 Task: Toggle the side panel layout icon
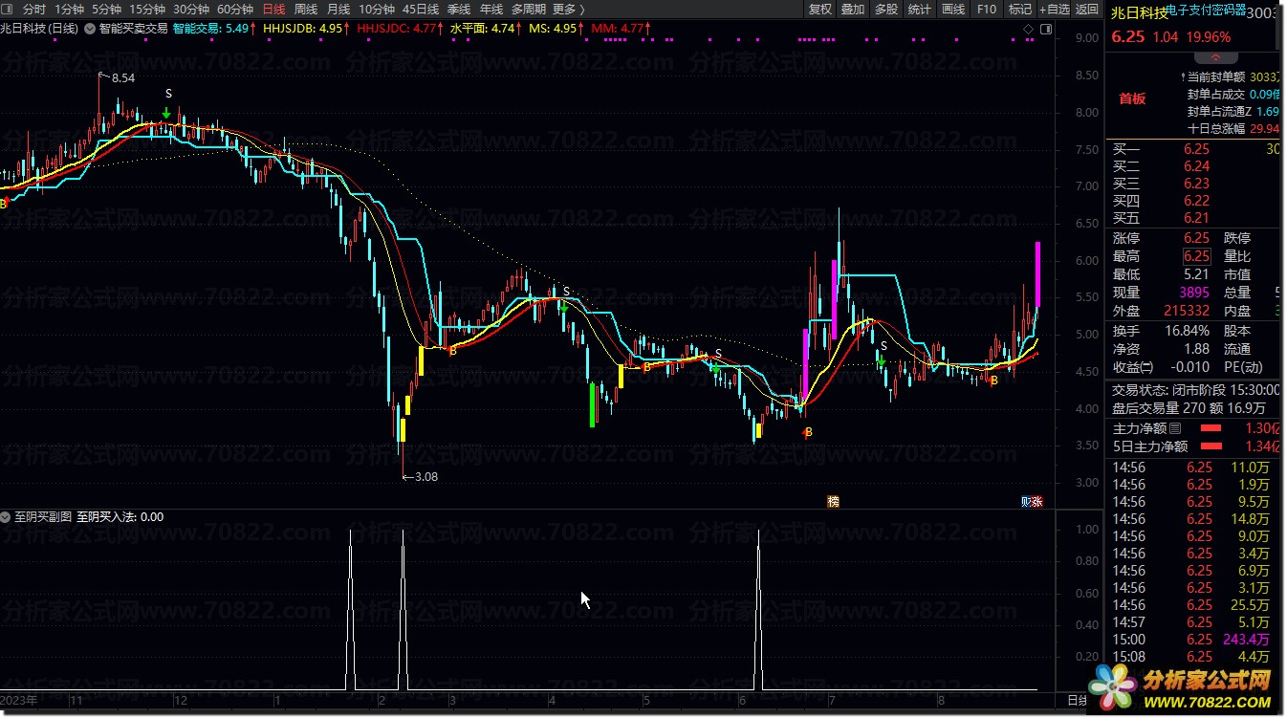[x=1044, y=28]
